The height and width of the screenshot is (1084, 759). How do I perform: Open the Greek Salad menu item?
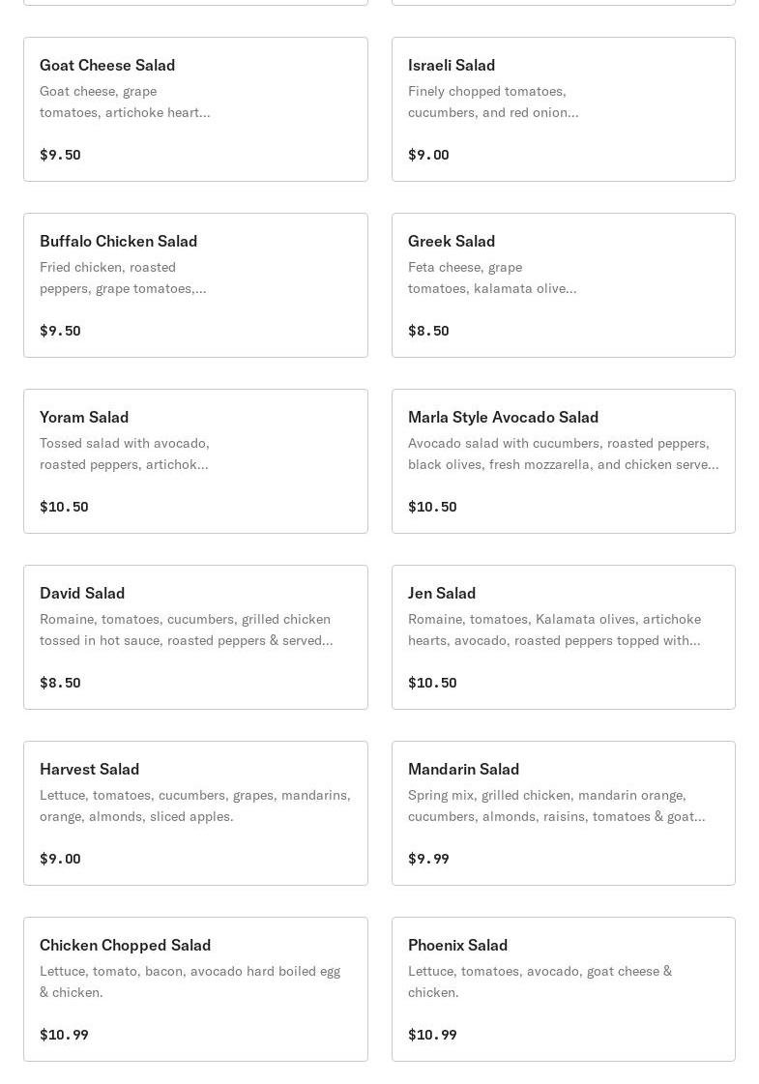(x=564, y=285)
